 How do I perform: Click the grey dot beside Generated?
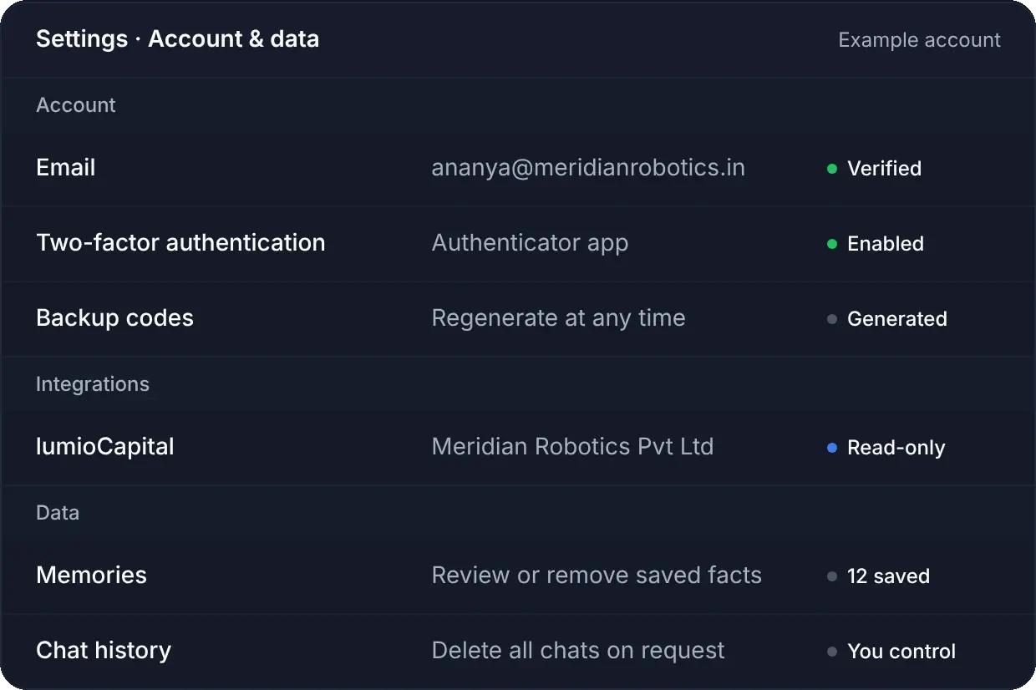pyautogui.click(x=832, y=319)
